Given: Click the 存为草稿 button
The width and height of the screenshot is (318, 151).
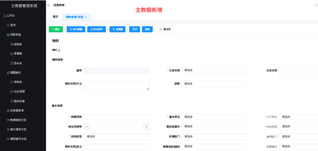Looking at the screenshot, I should [76, 29].
